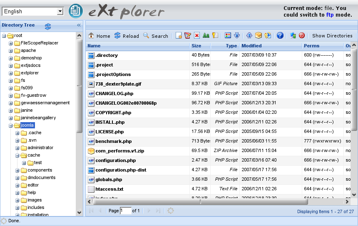Viewport: 358px width, 226px height.
Task: Select the configuration.php file name
Action: click(116, 160)
